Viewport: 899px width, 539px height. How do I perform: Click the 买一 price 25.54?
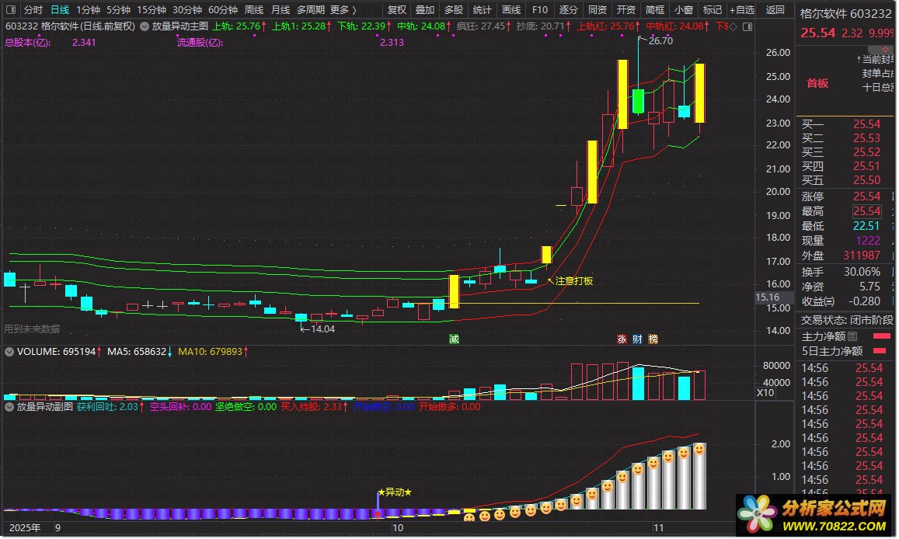(x=866, y=123)
